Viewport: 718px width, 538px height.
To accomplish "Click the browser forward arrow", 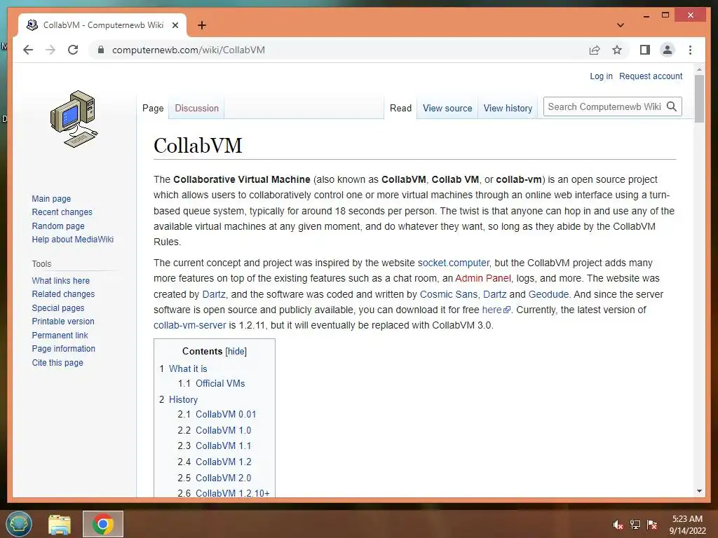I will coord(50,50).
